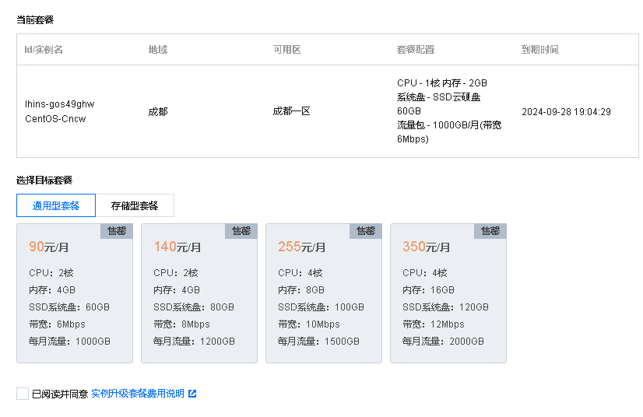Screen dimensions: 643x417
Task: Open the external link icon beside 实例升级套餐费用说明
Action: click(x=192, y=394)
